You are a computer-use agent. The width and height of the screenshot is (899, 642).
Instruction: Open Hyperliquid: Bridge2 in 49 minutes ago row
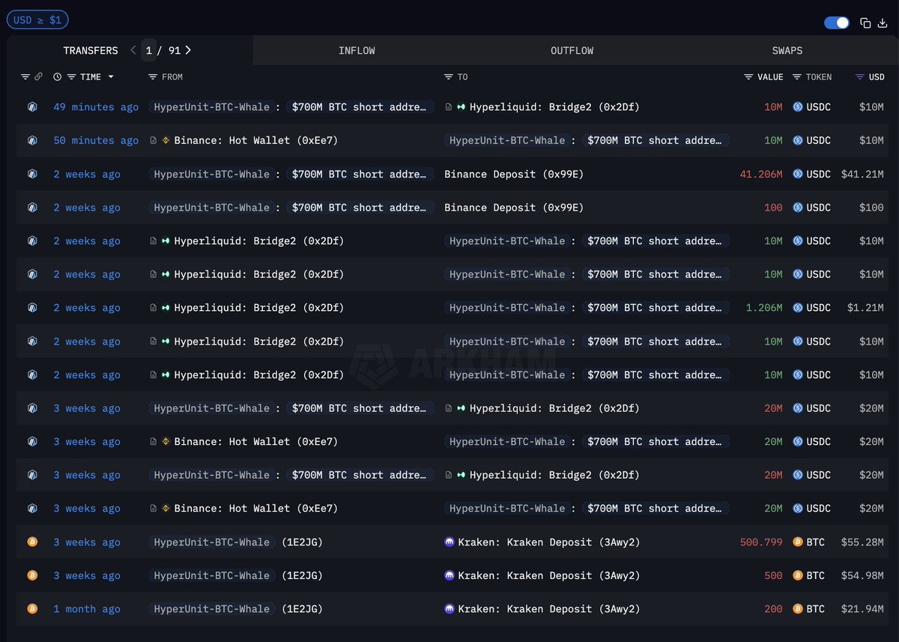(x=555, y=107)
